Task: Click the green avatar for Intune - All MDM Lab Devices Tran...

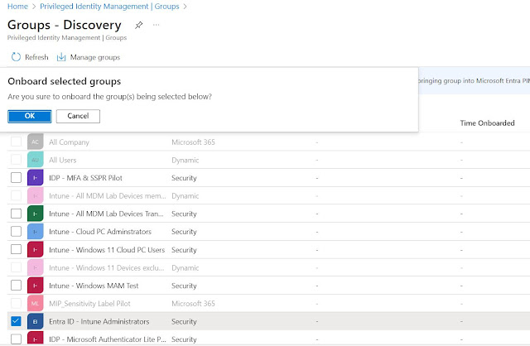Action: (35, 214)
